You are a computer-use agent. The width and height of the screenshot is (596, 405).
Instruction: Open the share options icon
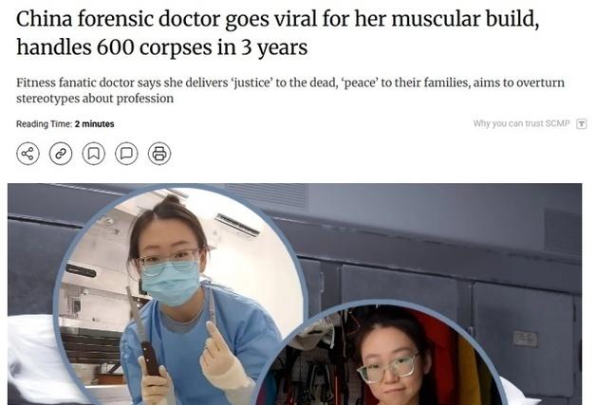click(28, 154)
